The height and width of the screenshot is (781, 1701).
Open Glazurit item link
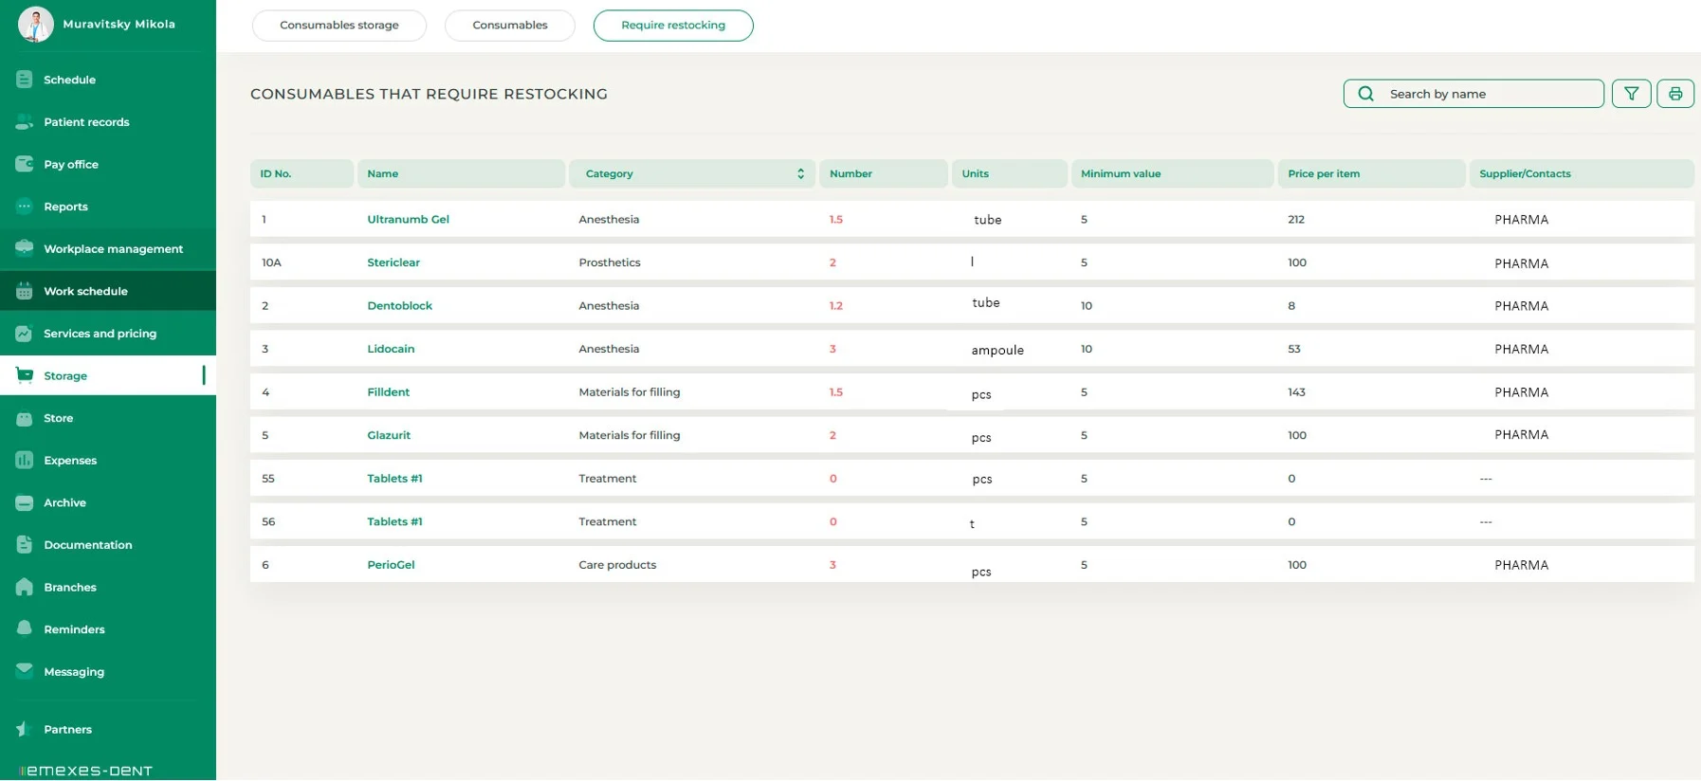click(x=389, y=435)
